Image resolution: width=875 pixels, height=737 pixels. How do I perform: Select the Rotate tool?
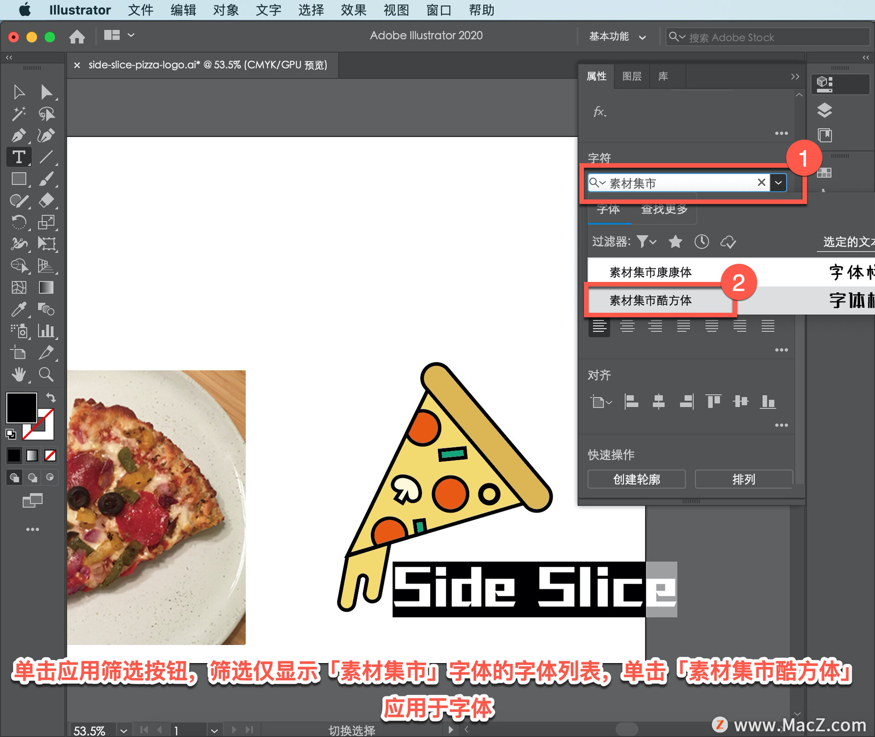[x=19, y=222]
